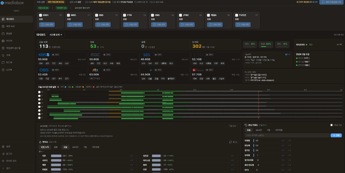Screen dimensions: 345x173
Task: Open the search magnifier icon in sidebar
Action: click(3, 55)
